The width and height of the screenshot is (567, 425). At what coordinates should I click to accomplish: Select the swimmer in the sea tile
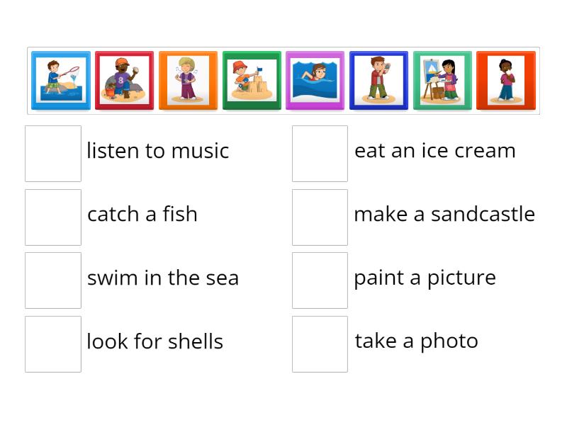pyautogui.click(x=315, y=81)
